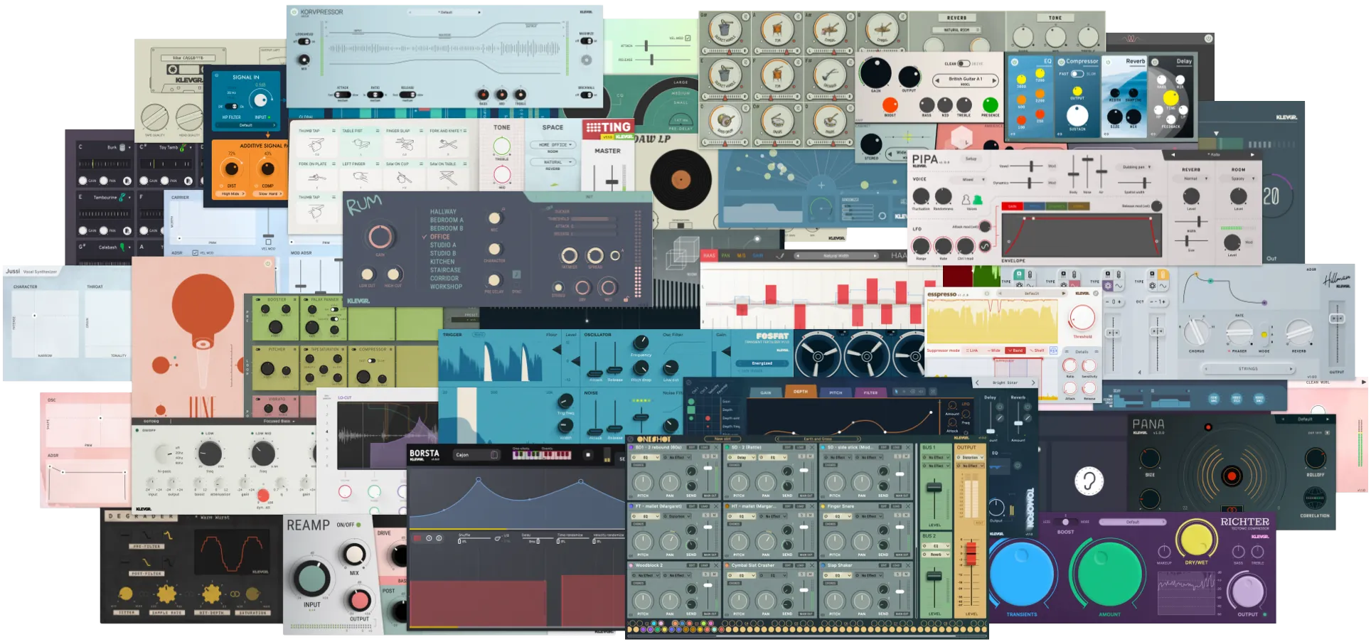Select the Band suppressor mode in Esspresso
This screenshot has width=1371, height=642.
point(1015,351)
